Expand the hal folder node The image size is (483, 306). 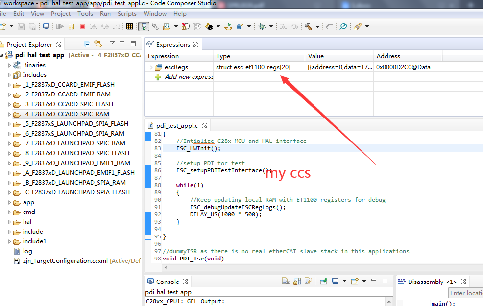9,222
